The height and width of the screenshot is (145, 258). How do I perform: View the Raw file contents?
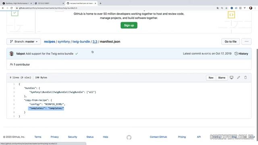tap(211, 78)
